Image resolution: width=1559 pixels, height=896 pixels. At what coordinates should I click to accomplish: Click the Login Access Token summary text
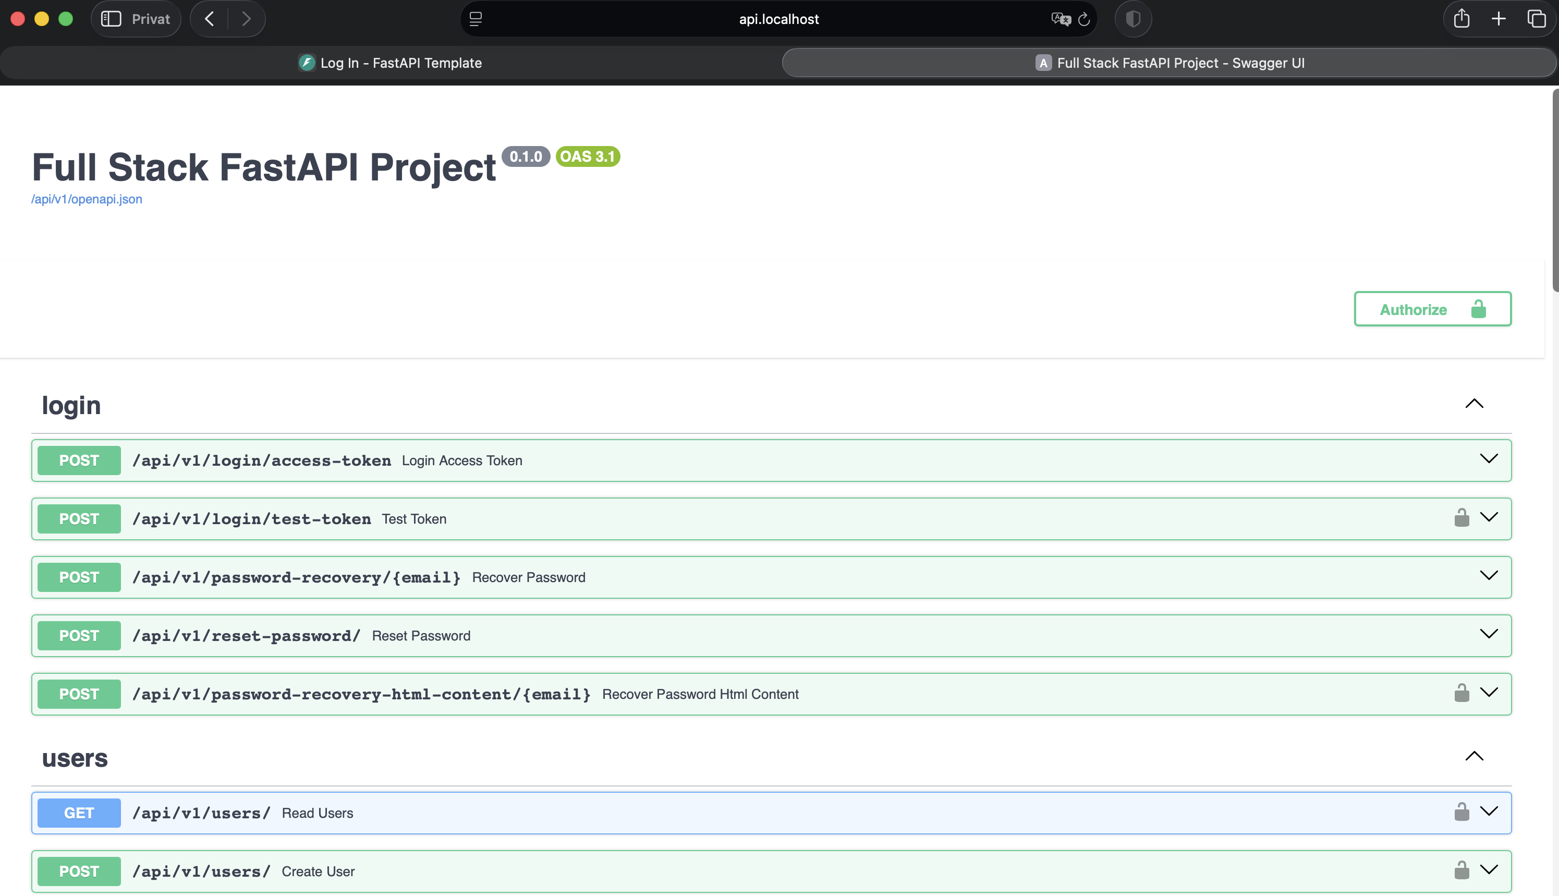click(x=462, y=461)
